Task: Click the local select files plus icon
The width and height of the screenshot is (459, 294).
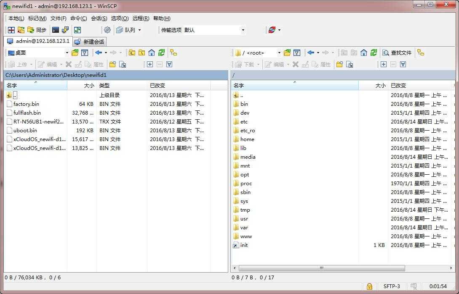Action: 149,64
